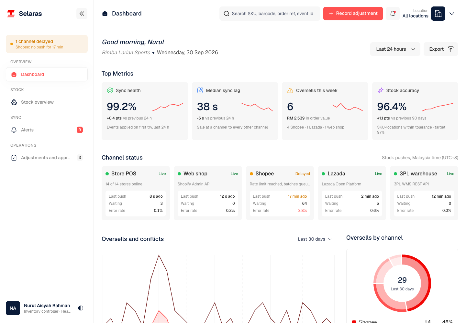Open the Lazada channel card
Viewport: 466px width, 323px height.
click(352, 193)
